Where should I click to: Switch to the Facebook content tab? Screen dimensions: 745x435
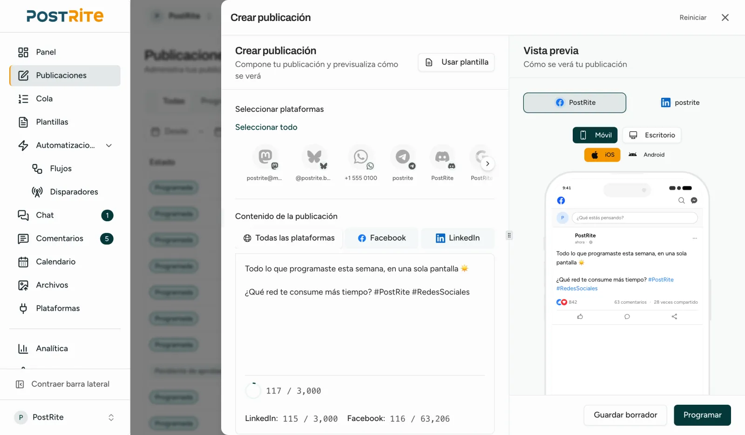(382, 238)
